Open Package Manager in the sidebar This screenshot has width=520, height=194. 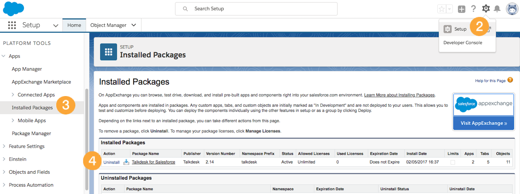(31, 133)
